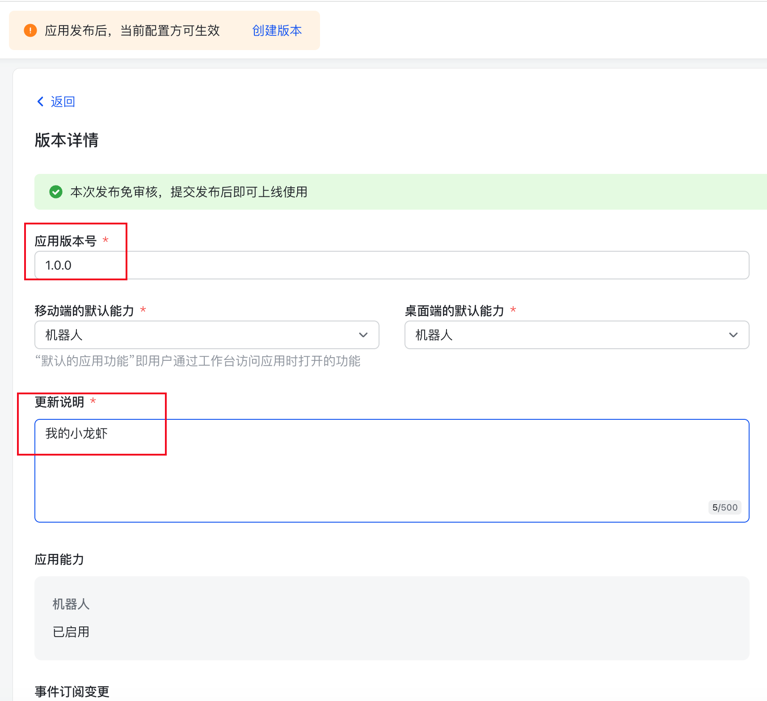Click the 本次发布免审核 notice text
767x701 pixels.
pos(189,192)
